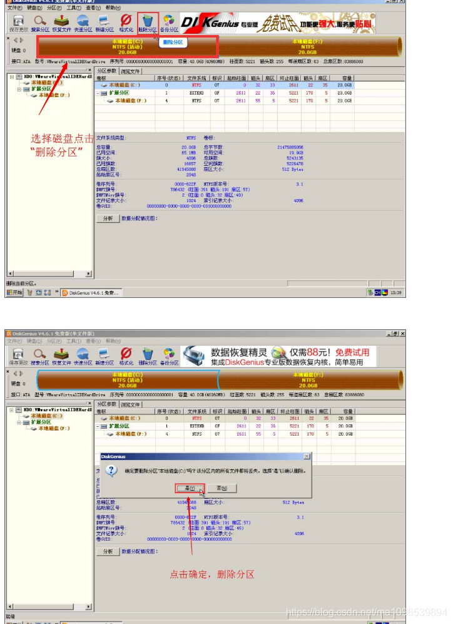Click 新建分区 icon in lower screenshot toolbar
453x624 pixels.
(104, 354)
